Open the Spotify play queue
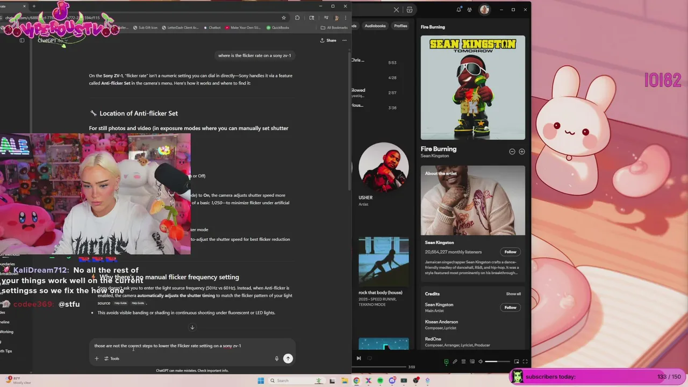The height and width of the screenshot is (387, 688). (x=463, y=362)
